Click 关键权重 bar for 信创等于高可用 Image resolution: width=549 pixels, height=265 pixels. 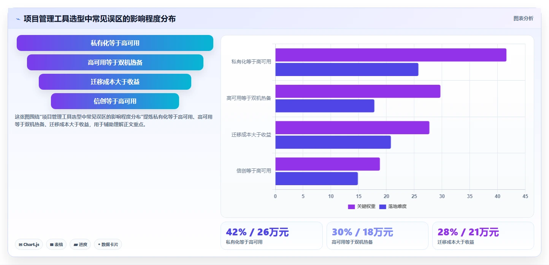(x=327, y=164)
